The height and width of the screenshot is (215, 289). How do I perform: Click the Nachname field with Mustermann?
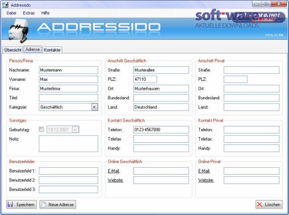(x=68, y=70)
